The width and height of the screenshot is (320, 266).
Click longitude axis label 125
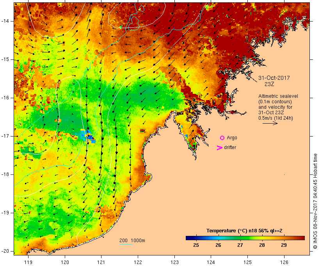pyautogui.click(x=247, y=262)
